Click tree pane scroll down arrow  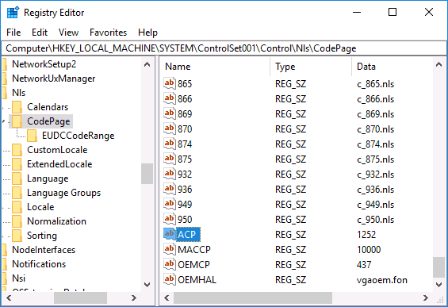point(147,285)
